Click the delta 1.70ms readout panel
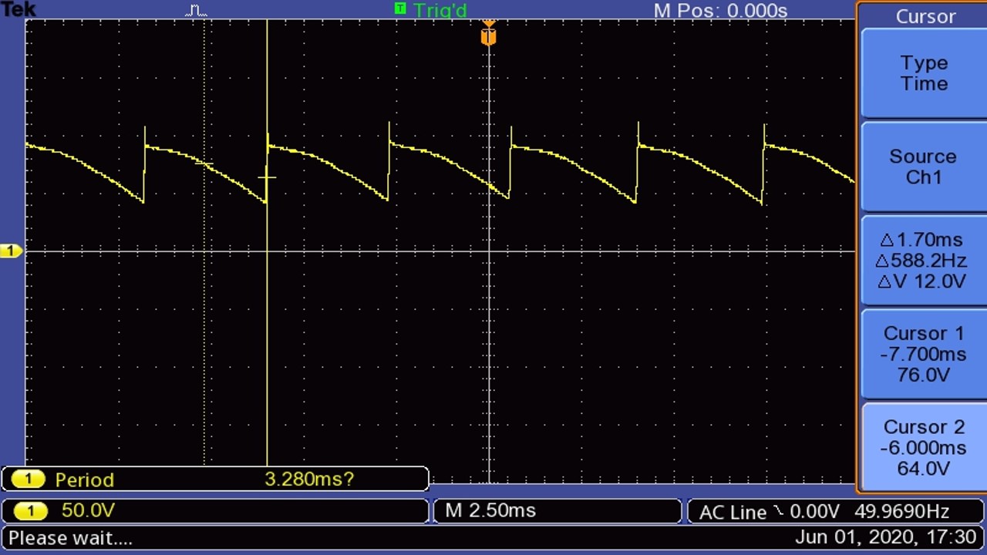The image size is (987, 555). tap(923, 261)
